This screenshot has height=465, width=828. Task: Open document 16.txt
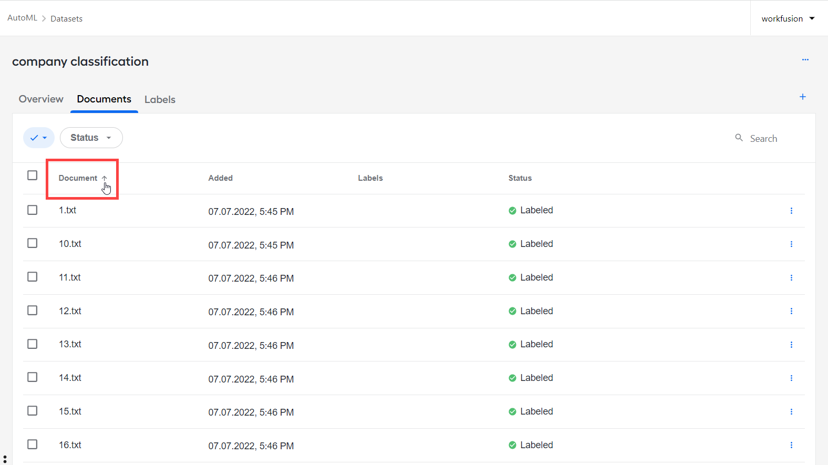click(70, 445)
